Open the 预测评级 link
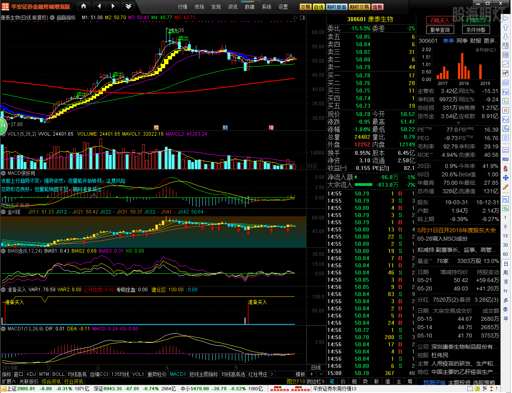Screen dimensions: 512x393 click(x=434, y=382)
